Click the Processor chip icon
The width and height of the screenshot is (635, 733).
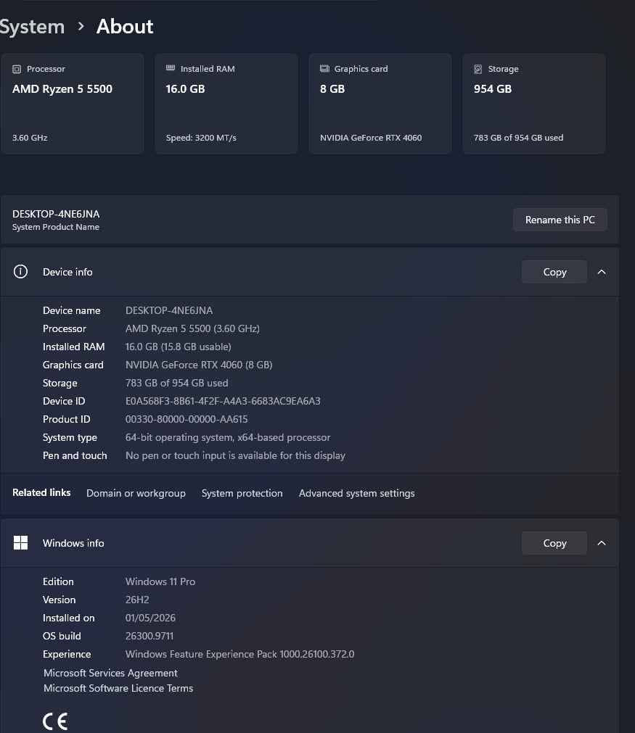click(17, 69)
